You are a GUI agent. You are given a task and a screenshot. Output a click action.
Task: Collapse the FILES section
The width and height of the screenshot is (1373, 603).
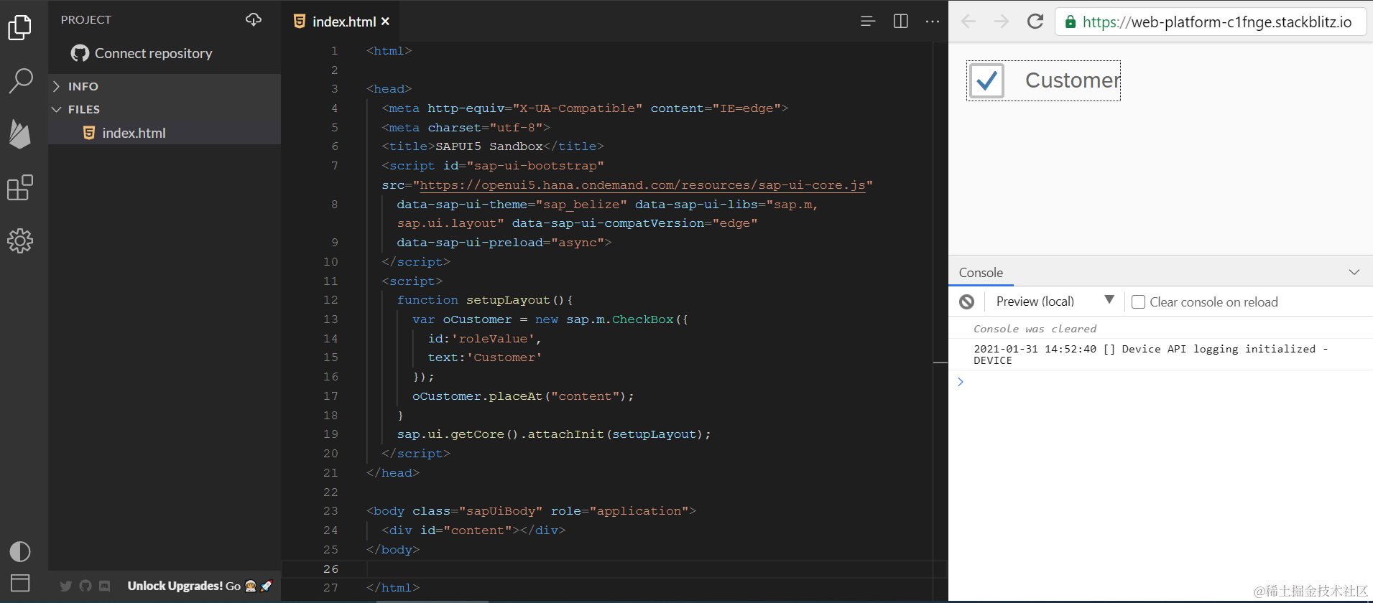(x=165, y=109)
